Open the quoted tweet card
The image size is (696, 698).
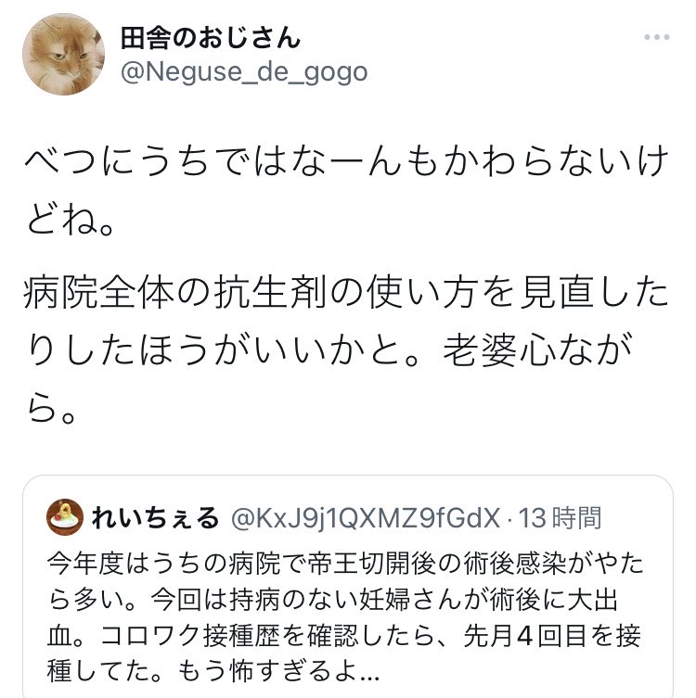click(348, 586)
